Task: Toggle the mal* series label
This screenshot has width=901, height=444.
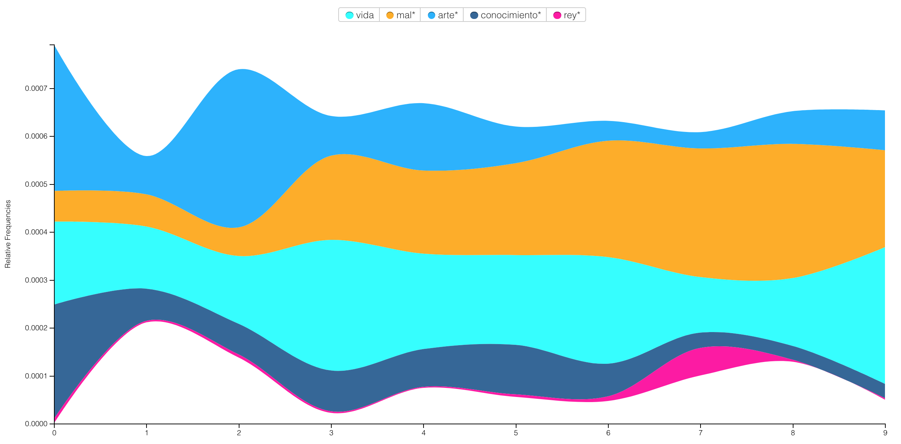Action: (405, 15)
